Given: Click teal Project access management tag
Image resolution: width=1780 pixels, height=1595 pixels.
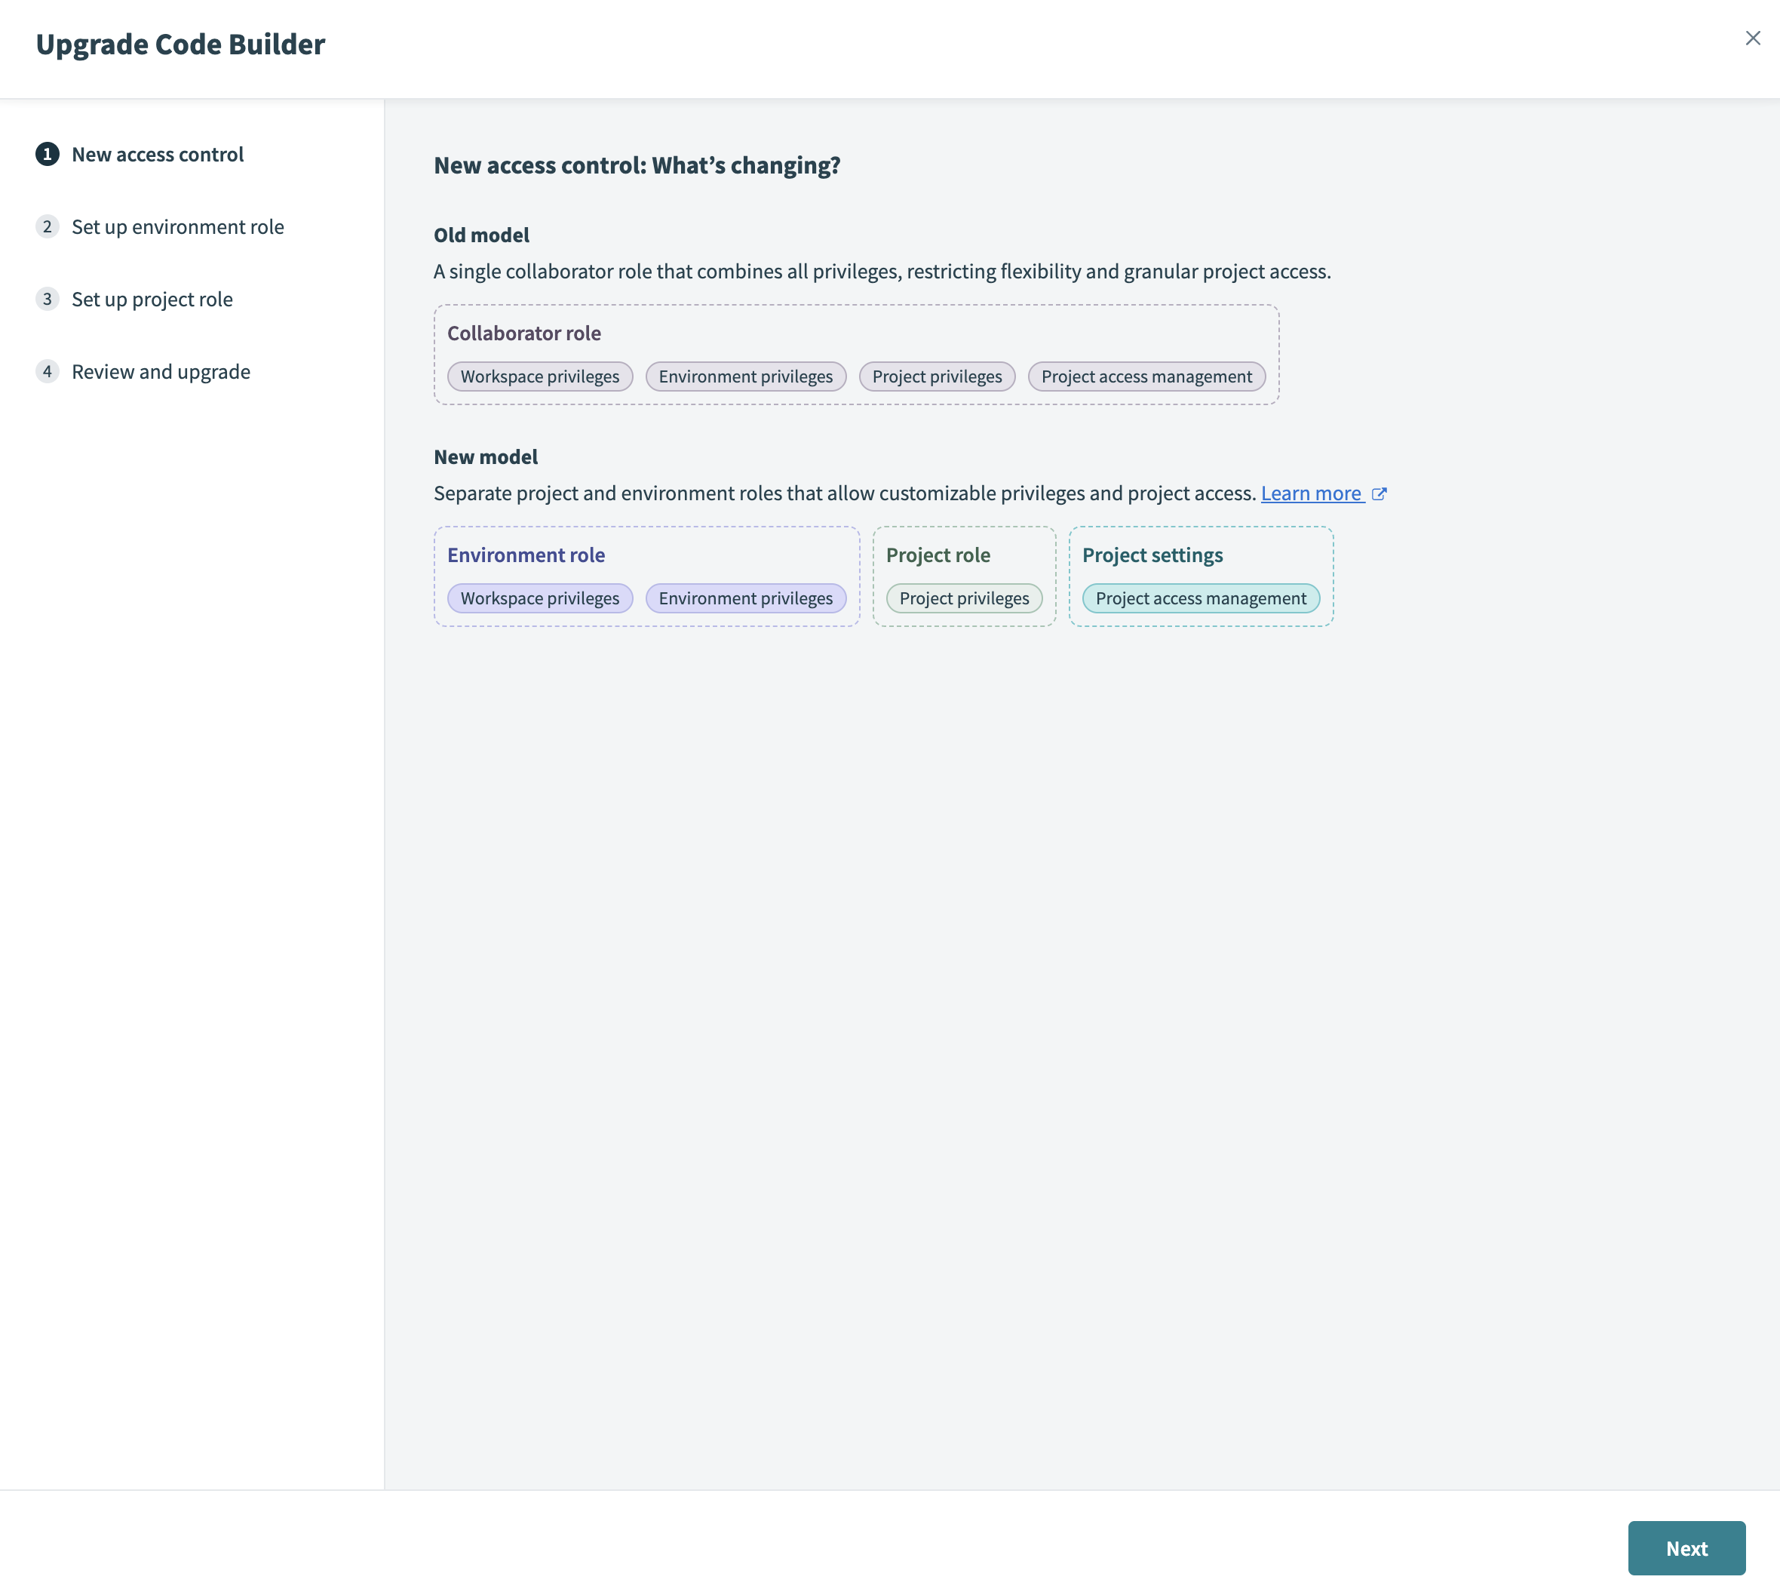Looking at the screenshot, I should [x=1200, y=598].
